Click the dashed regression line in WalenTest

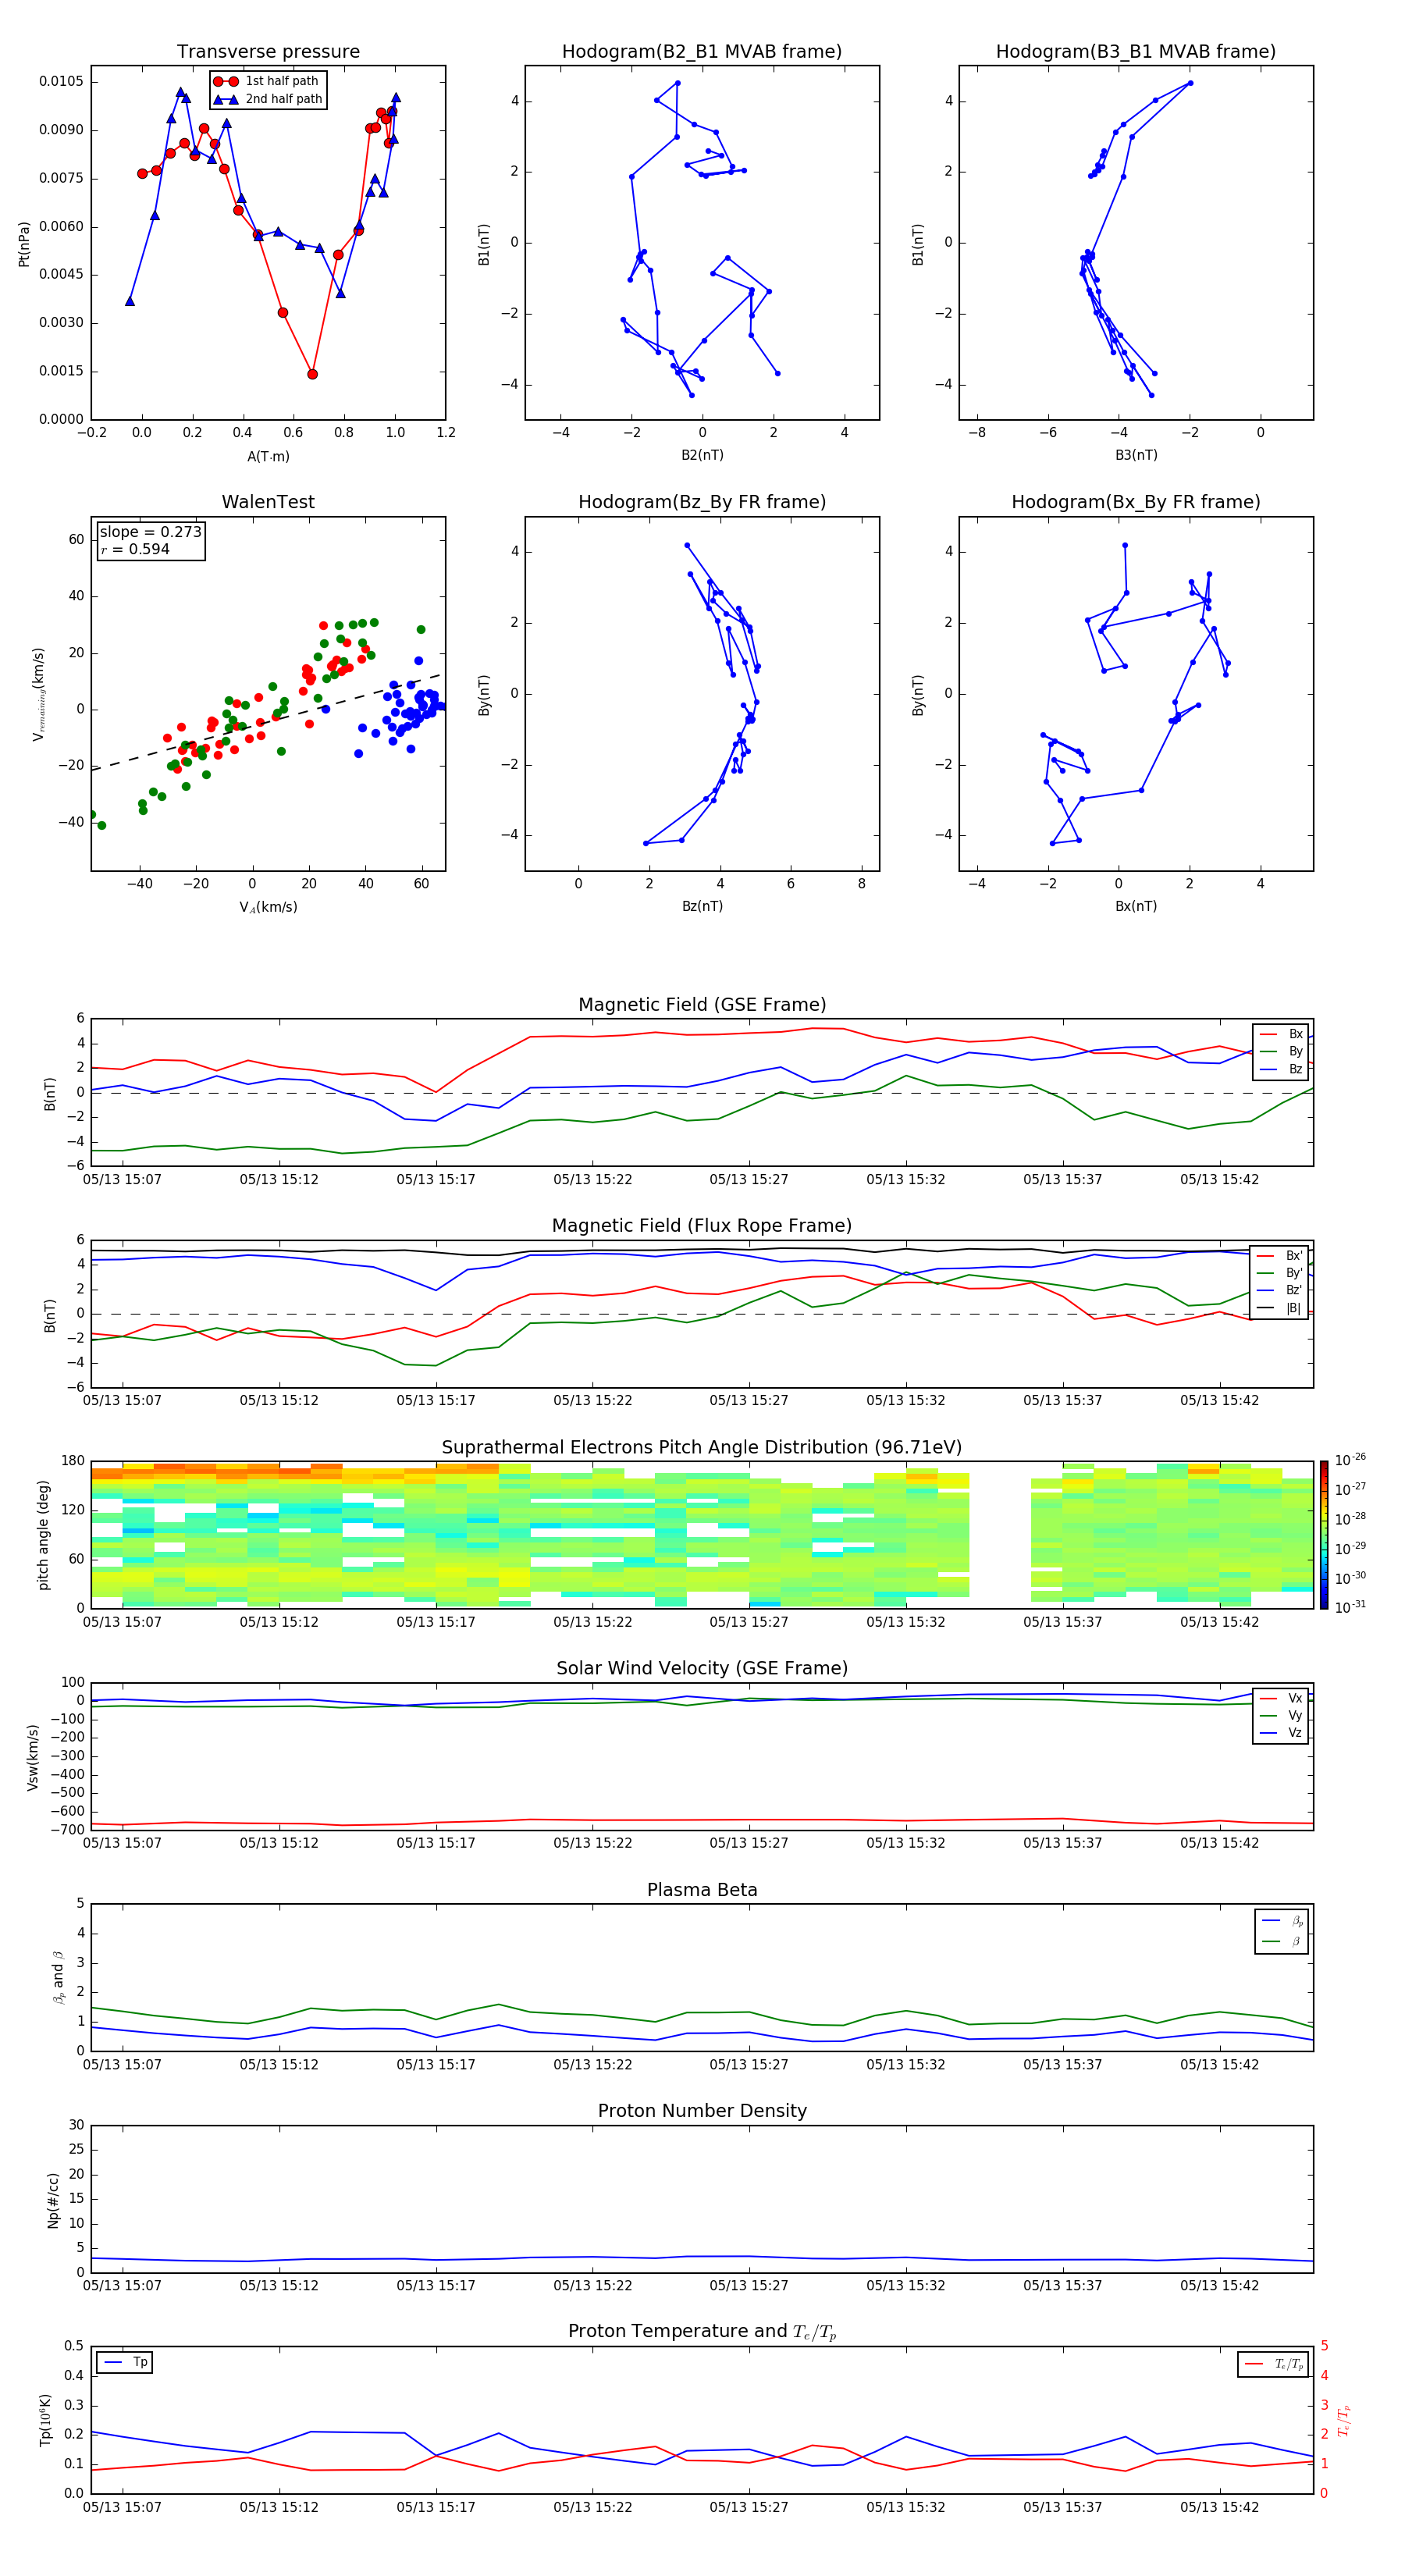pyautogui.click(x=268, y=721)
